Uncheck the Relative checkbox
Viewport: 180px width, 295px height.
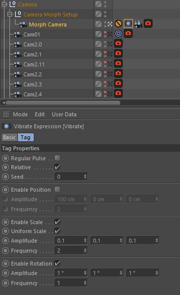click(x=57, y=167)
